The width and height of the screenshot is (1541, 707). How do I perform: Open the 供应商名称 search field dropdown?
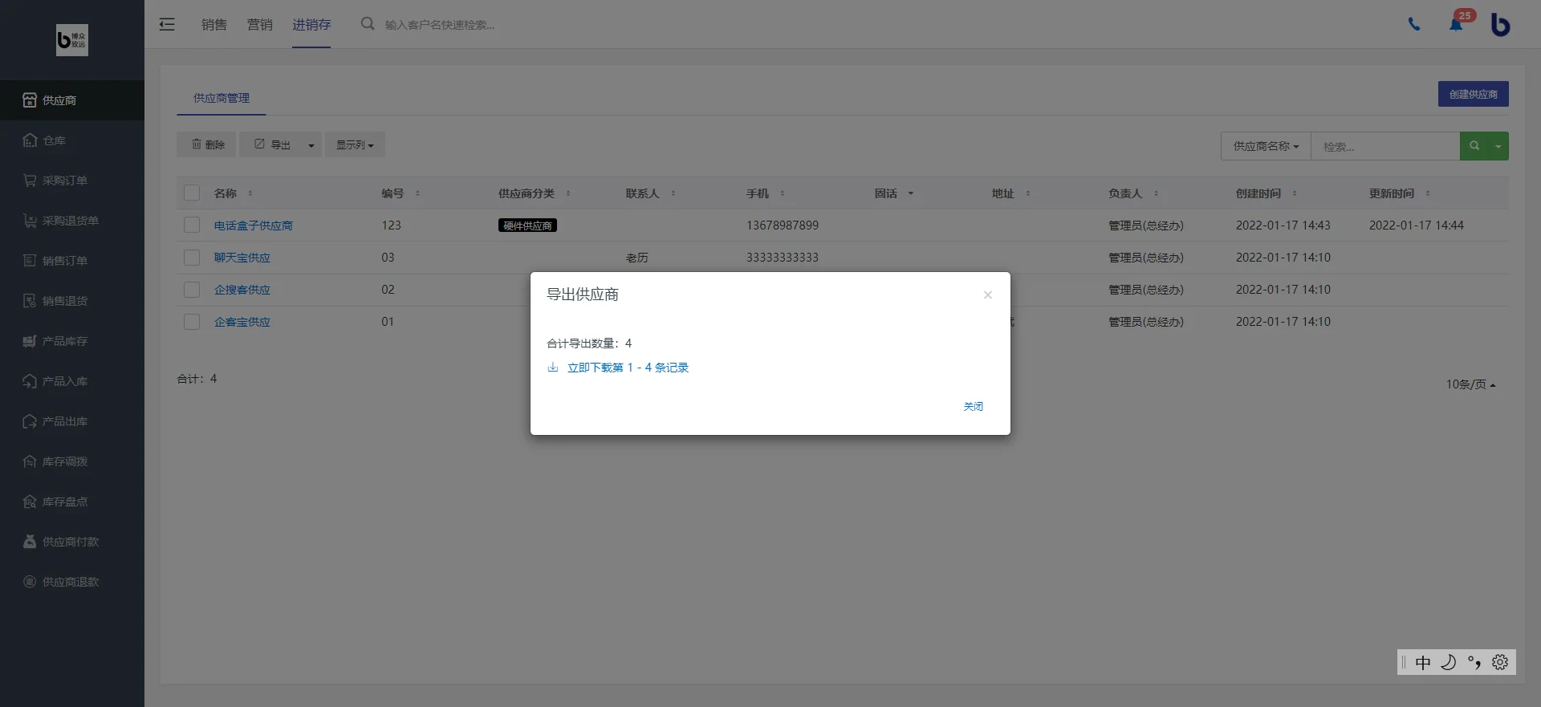(1266, 146)
